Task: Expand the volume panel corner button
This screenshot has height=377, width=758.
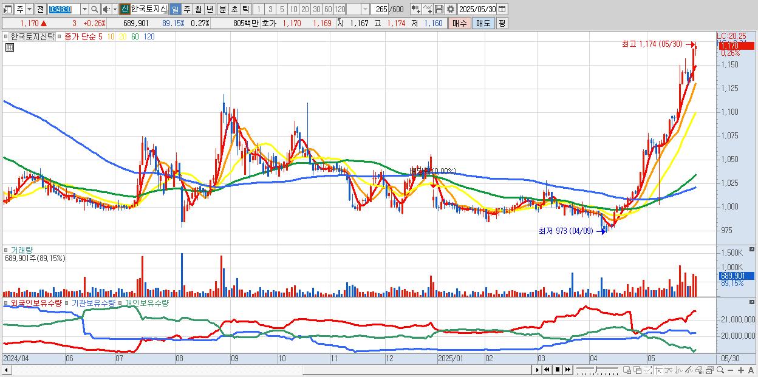Action: [x=752, y=249]
